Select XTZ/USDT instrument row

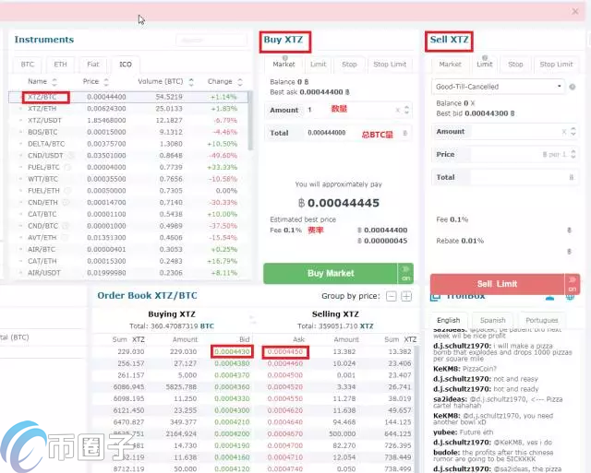[x=128, y=121]
